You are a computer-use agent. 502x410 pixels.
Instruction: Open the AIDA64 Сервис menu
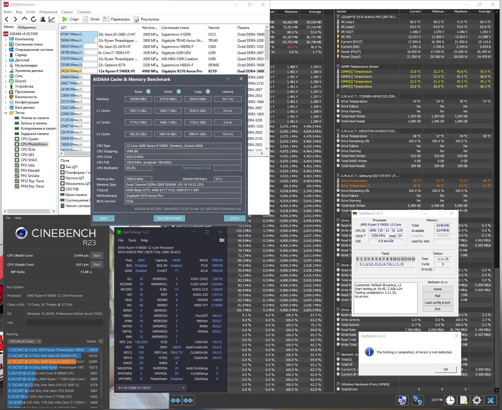(67, 12)
